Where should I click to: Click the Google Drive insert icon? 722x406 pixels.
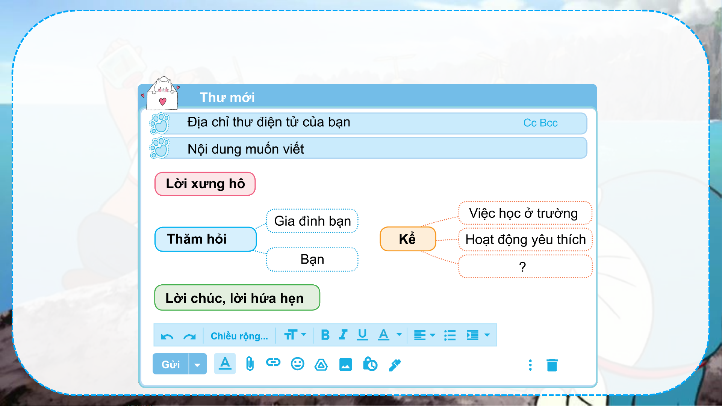pyautogui.click(x=321, y=364)
